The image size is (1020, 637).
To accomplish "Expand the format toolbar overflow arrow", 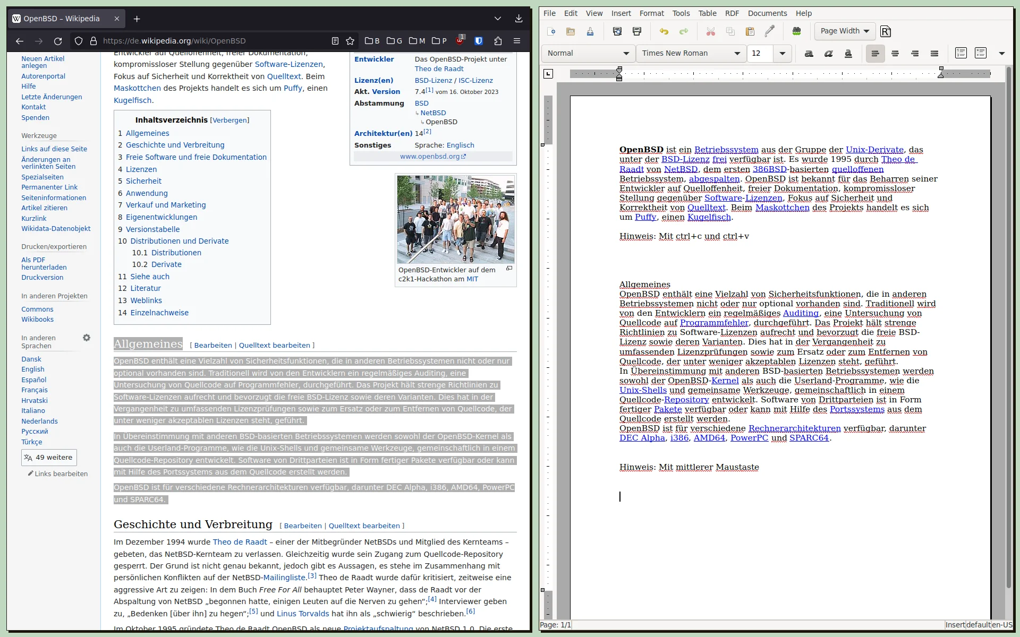I will 1002,53.
